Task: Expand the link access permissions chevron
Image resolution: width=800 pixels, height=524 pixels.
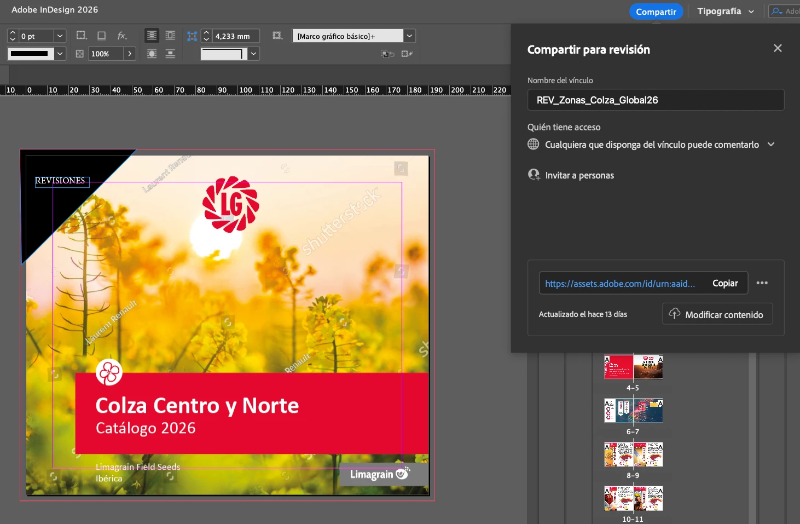Action: click(x=771, y=145)
